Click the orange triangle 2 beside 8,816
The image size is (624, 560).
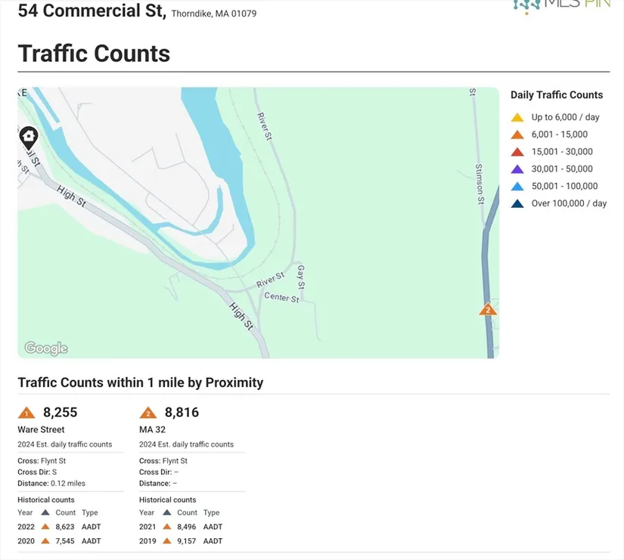point(148,413)
